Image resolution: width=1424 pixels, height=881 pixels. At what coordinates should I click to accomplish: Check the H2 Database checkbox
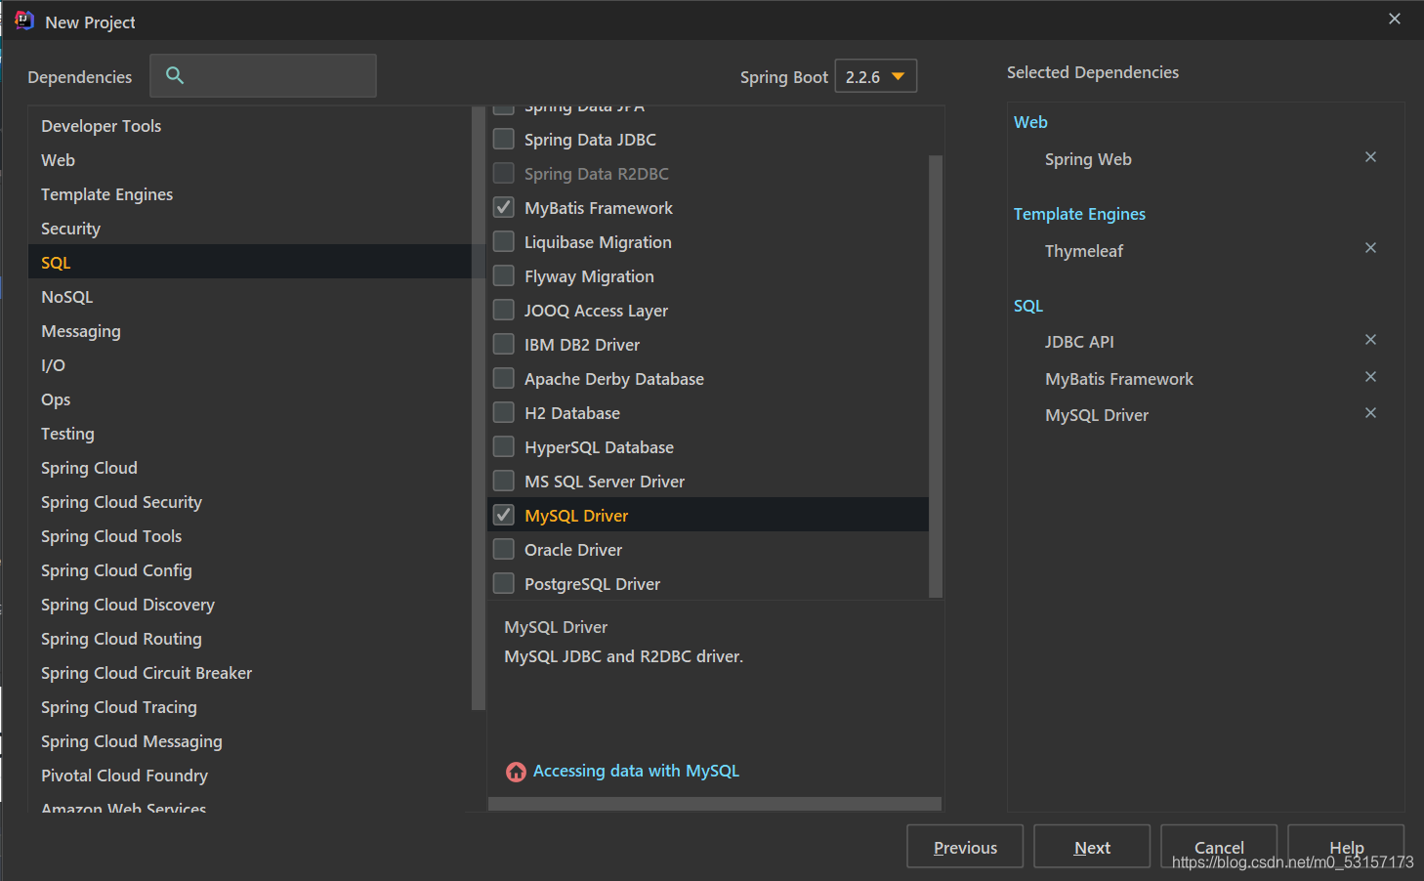504,412
